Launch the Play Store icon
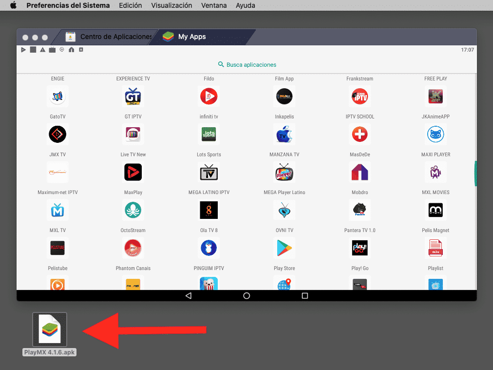The image size is (493, 370). [x=284, y=248]
